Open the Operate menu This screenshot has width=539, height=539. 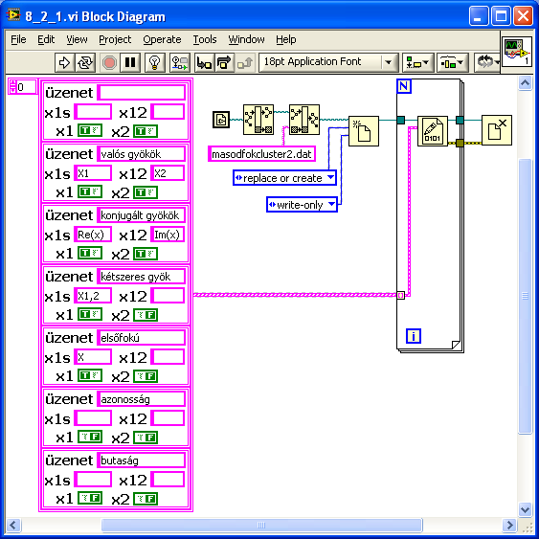(x=162, y=39)
